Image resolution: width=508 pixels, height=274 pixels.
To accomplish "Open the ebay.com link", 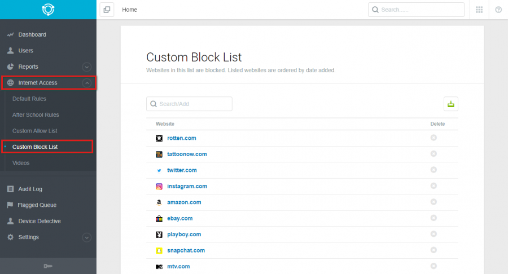I will tap(180, 218).
